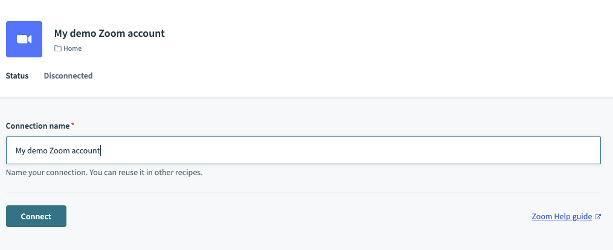Place cursor after "account" in the name field
The image size is (613, 250).
(101, 150)
